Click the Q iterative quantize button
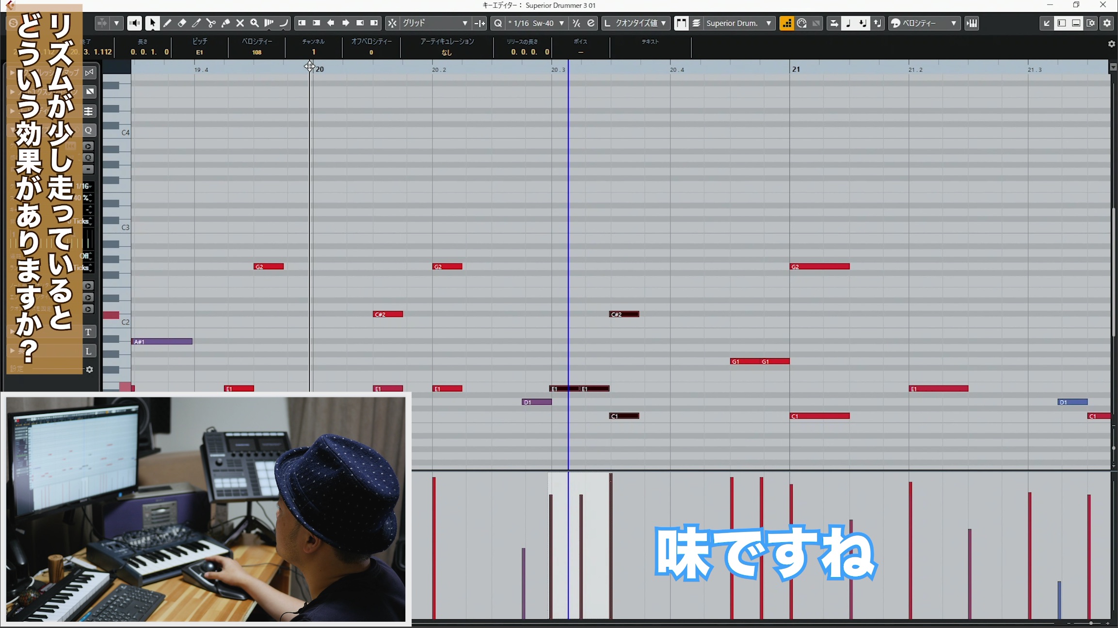 click(x=498, y=23)
